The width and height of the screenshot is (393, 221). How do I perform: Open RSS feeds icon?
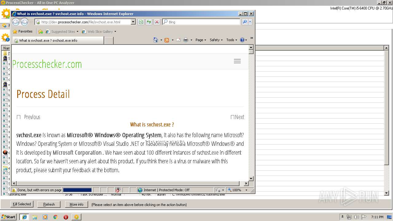[x=167, y=40]
